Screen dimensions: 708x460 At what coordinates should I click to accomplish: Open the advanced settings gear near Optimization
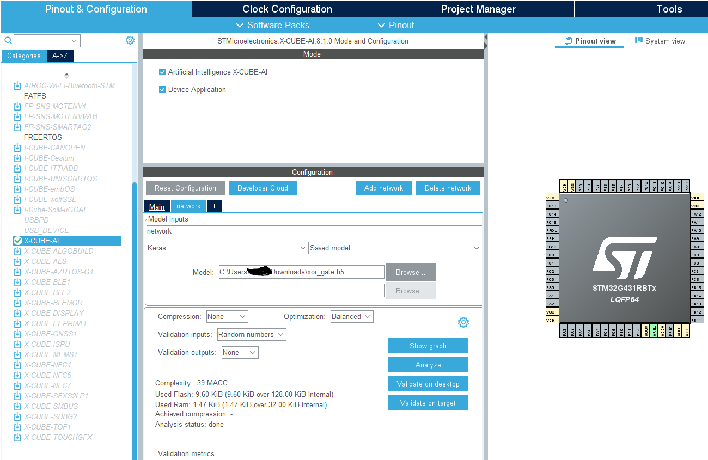point(463,322)
